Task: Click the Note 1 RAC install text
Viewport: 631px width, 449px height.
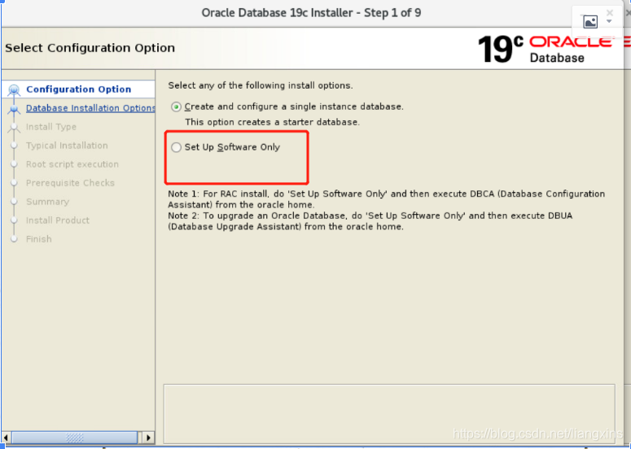Action: tap(386, 199)
